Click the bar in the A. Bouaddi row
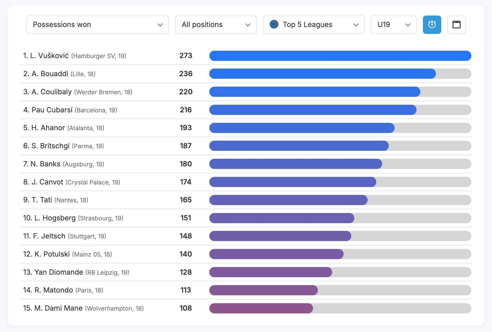Viewport: 492px width, 332px height. coord(322,74)
